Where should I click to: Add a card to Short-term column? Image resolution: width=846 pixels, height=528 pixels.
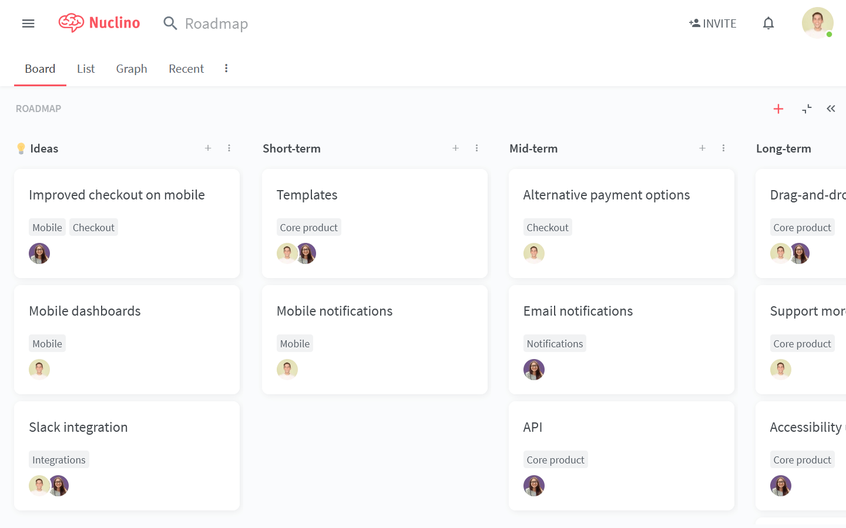455,148
